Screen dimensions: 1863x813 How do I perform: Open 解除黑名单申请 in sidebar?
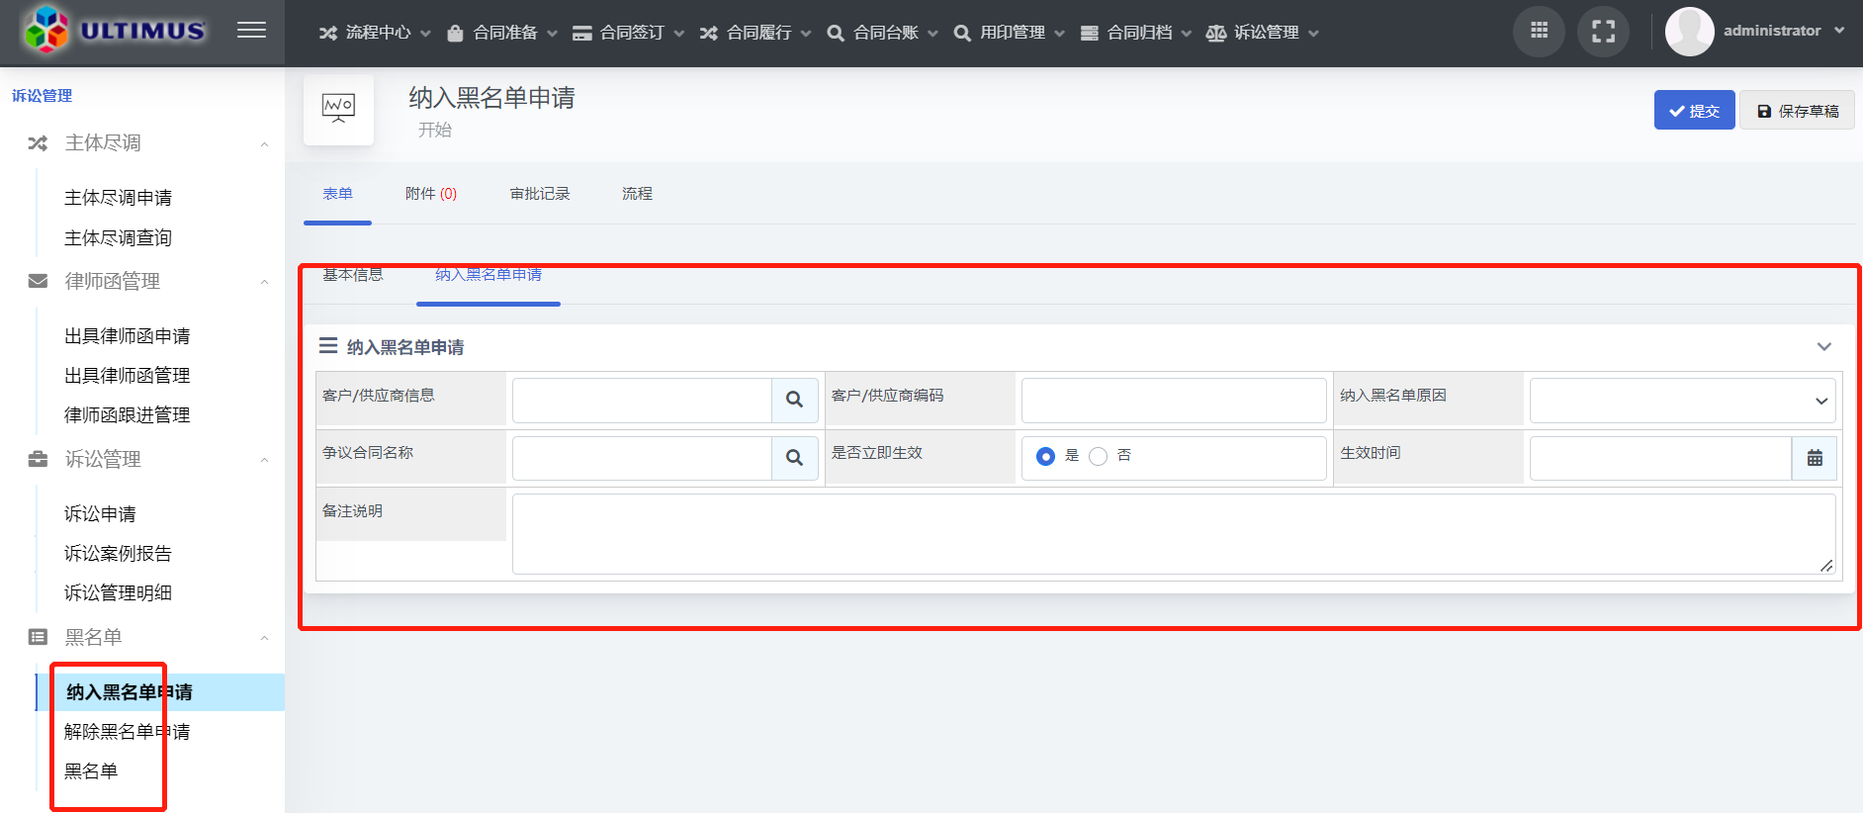(x=127, y=732)
